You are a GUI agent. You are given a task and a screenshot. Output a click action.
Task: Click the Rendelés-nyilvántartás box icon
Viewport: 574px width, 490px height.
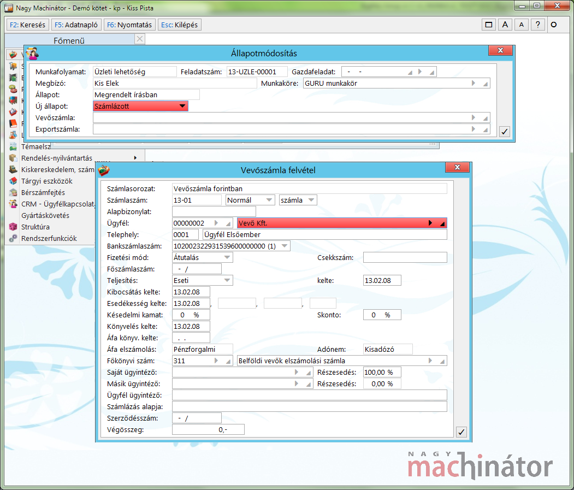pos(13,158)
